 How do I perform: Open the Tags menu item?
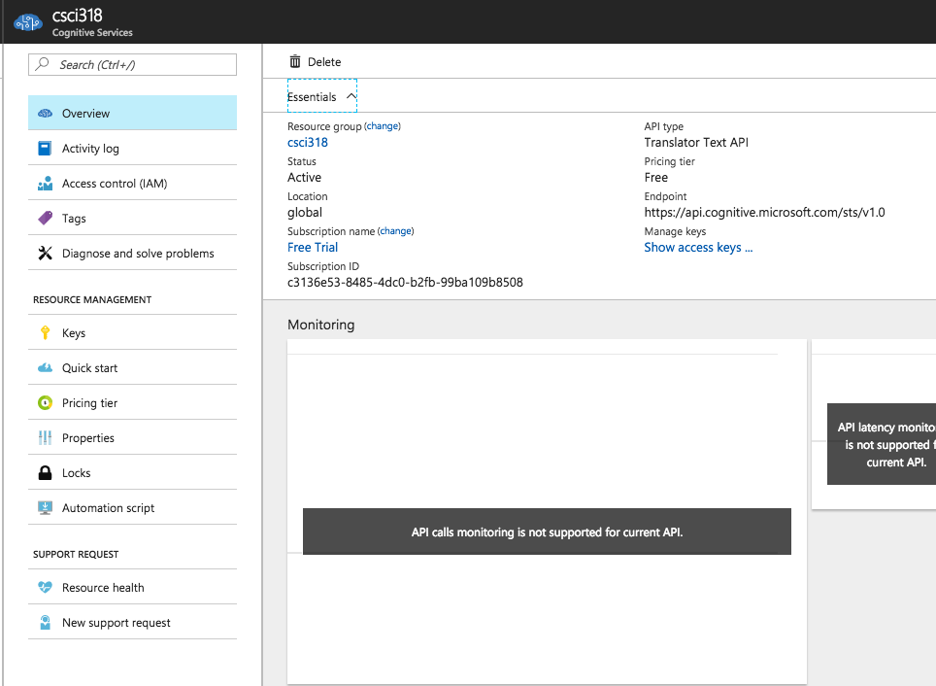click(x=132, y=218)
